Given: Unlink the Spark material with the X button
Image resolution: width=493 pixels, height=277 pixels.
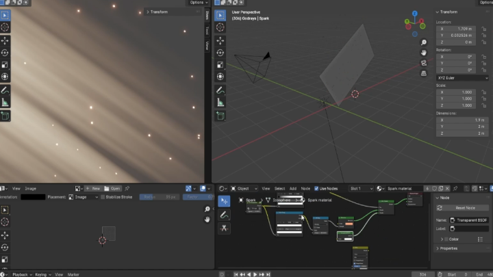Looking at the screenshot, I should click(x=447, y=189).
